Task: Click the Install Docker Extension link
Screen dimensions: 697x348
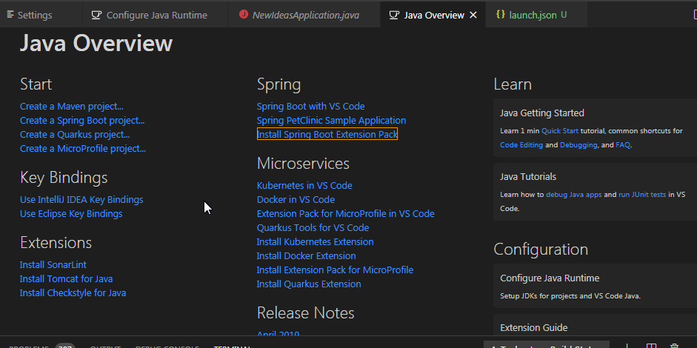Action: (306, 256)
